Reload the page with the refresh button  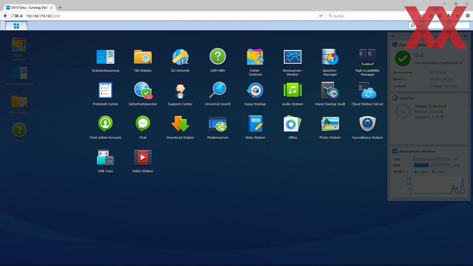point(321,16)
